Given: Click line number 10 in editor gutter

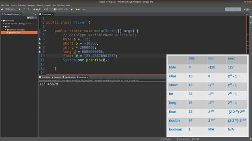Looking at the screenshot, I should (x=43, y=56).
